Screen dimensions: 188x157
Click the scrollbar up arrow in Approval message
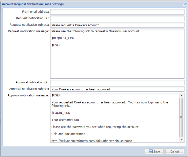coord(181,96)
